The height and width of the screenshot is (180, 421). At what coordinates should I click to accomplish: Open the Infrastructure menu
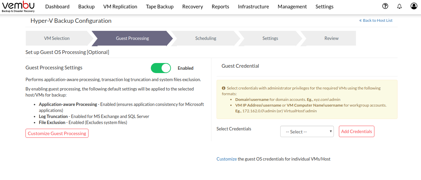click(x=253, y=6)
